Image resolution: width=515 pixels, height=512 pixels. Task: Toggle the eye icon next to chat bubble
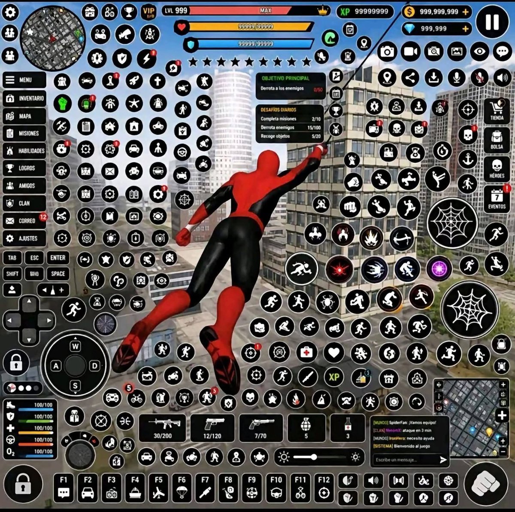[x=479, y=52]
